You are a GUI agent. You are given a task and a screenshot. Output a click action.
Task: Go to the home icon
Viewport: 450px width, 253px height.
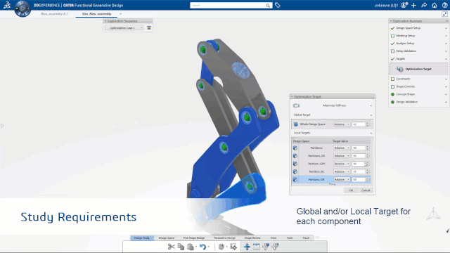435,5
